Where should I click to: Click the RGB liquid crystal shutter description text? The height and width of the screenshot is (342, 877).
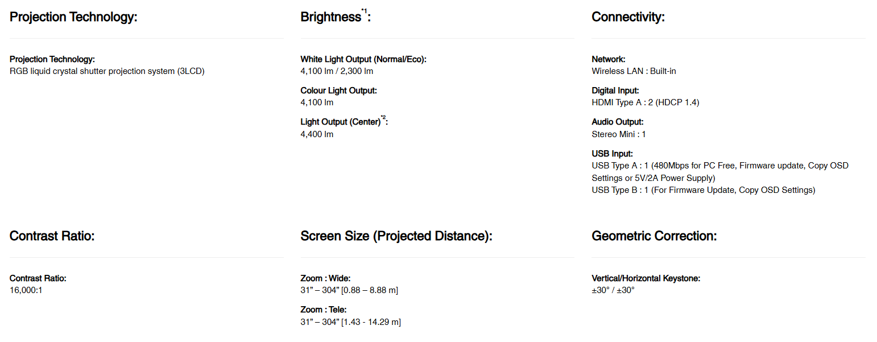[x=107, y=71]
